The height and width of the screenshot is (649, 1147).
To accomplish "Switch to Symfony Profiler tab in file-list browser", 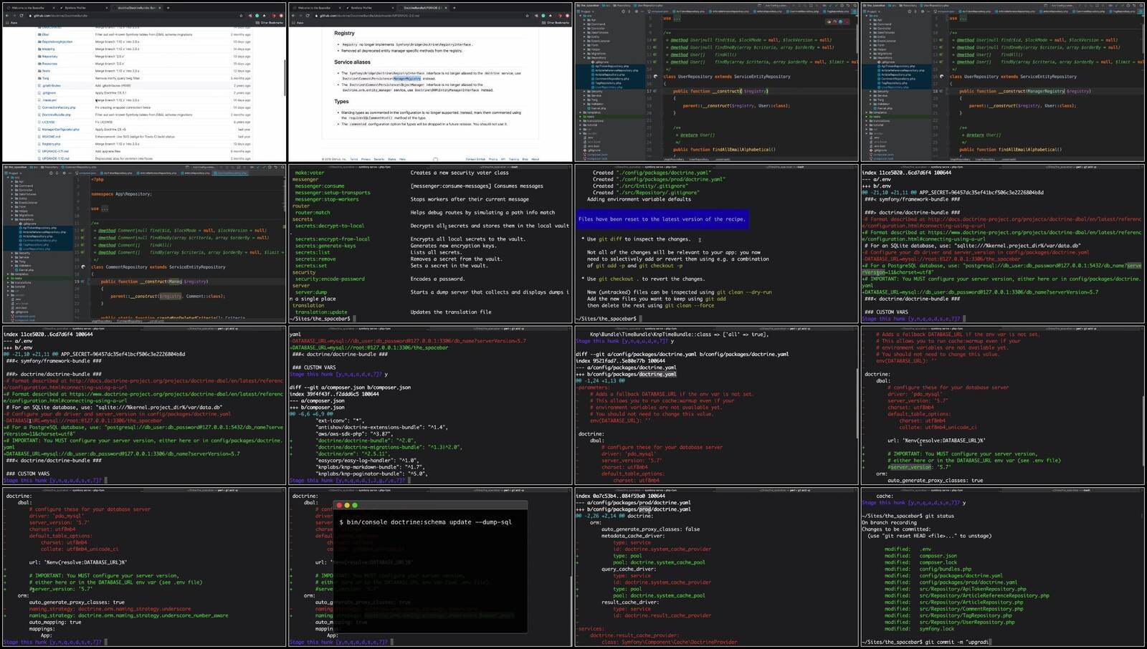I will point(75,8).
